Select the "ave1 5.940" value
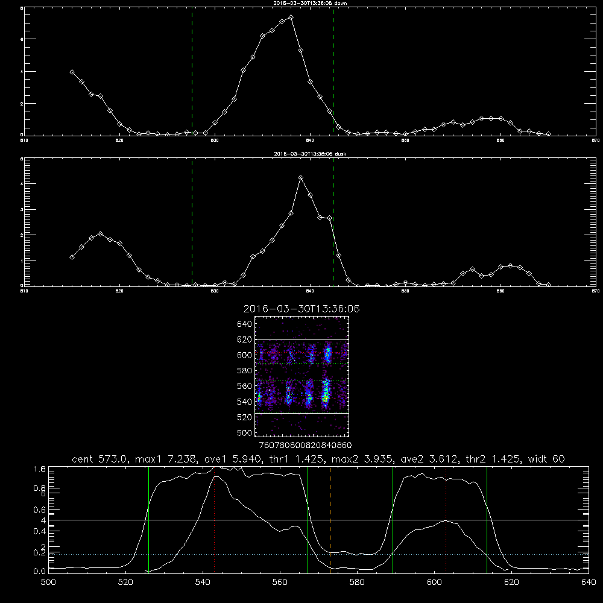Image resolution: width=603 pixels, height=603 pixels. click(x=233, y=459)
